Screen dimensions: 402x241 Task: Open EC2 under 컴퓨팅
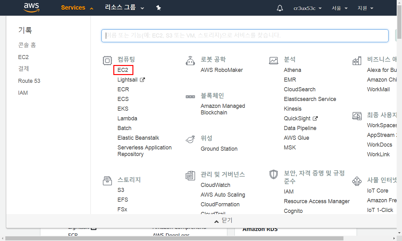click(123, 70)
